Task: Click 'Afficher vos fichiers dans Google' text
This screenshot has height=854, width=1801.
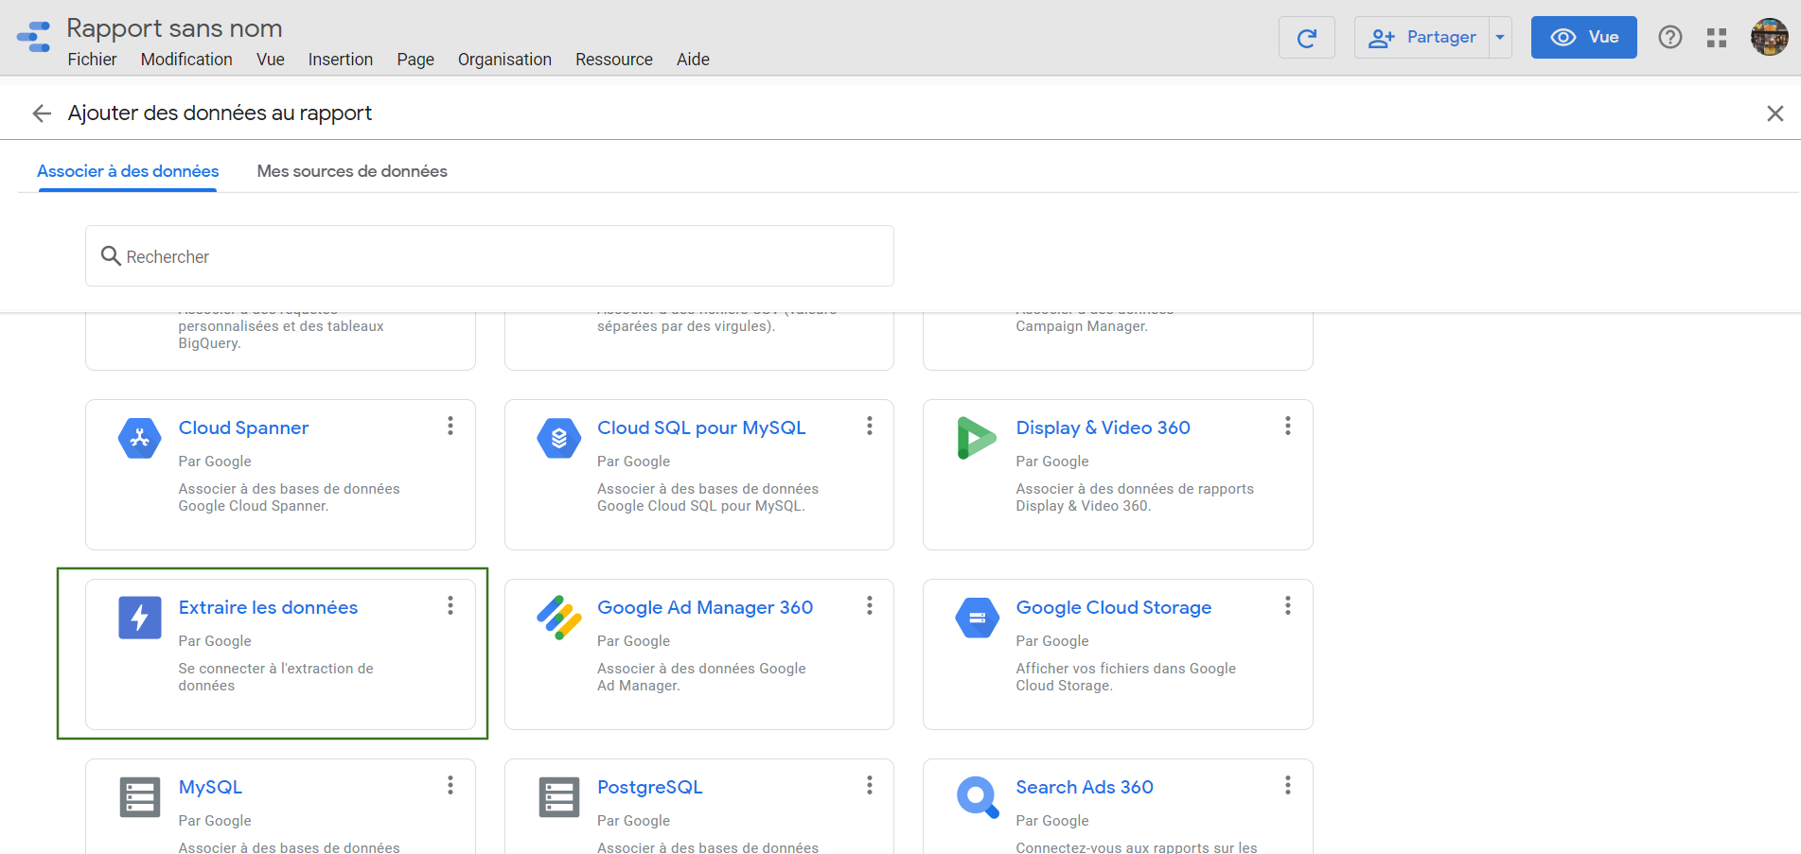Action: [1125, 669]
